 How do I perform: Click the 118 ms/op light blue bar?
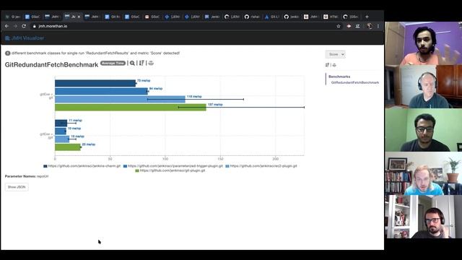point(120,100)
